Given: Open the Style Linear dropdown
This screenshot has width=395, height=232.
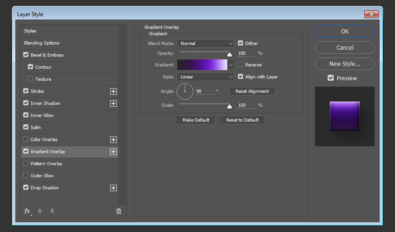Looking at the screenshot, I should tap(205, 77).
